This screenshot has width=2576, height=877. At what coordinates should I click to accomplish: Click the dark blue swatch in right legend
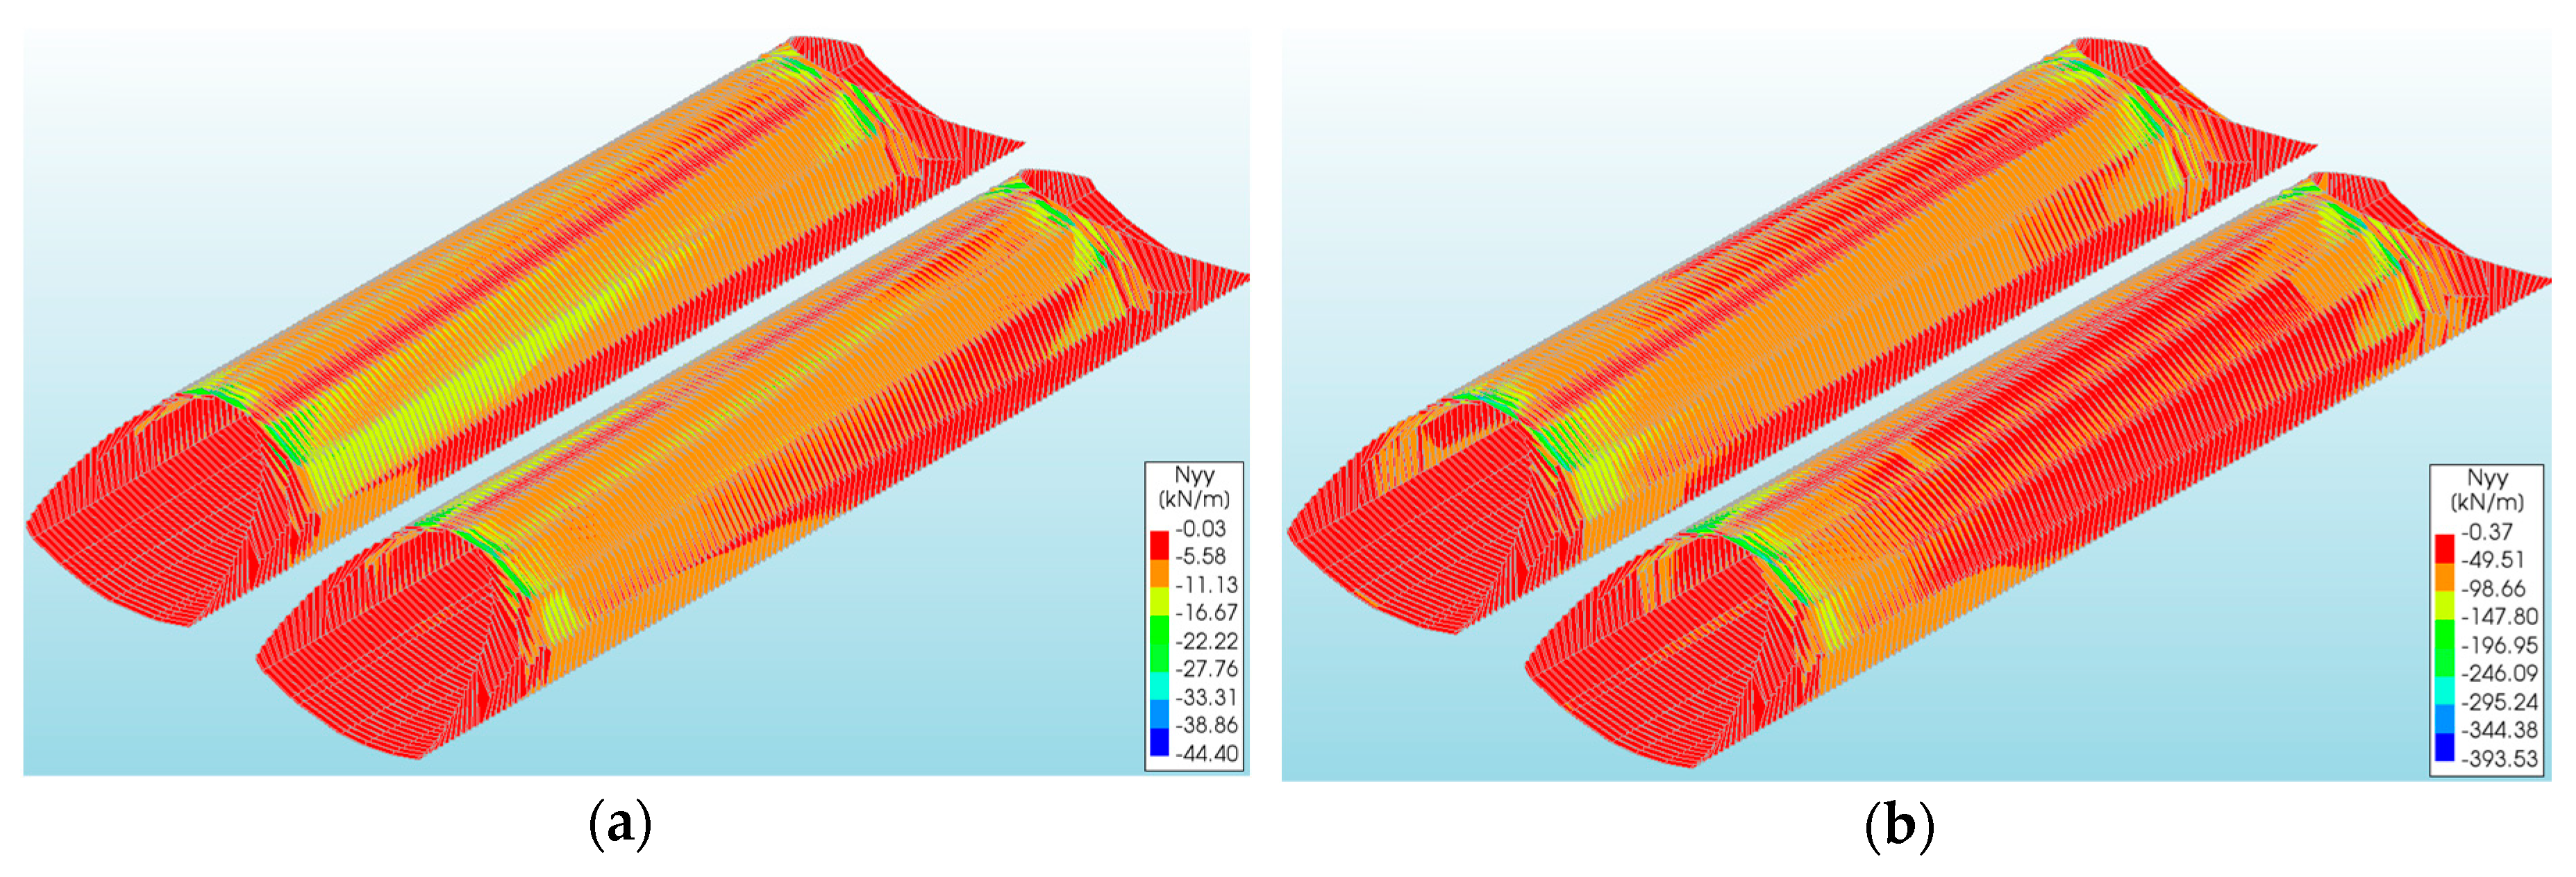point(2444,746)
